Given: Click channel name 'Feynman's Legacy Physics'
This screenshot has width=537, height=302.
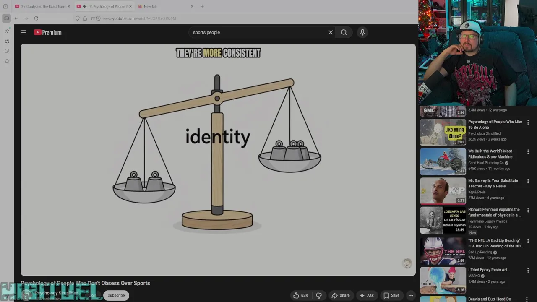Looking at the screenshot, I should (487, 221).
